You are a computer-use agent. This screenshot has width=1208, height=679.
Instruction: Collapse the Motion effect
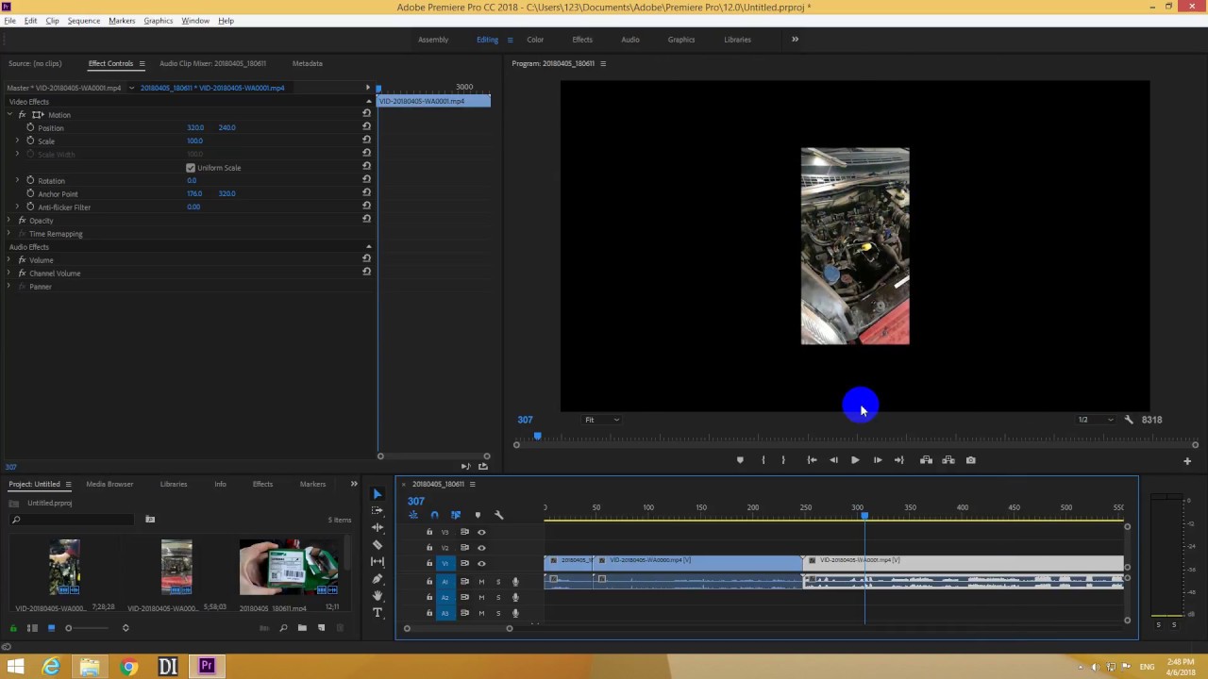pos(9,115)
